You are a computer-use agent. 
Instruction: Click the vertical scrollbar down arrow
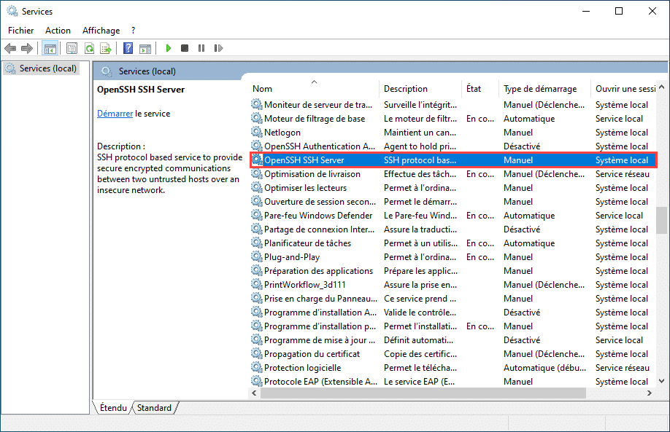661,381
